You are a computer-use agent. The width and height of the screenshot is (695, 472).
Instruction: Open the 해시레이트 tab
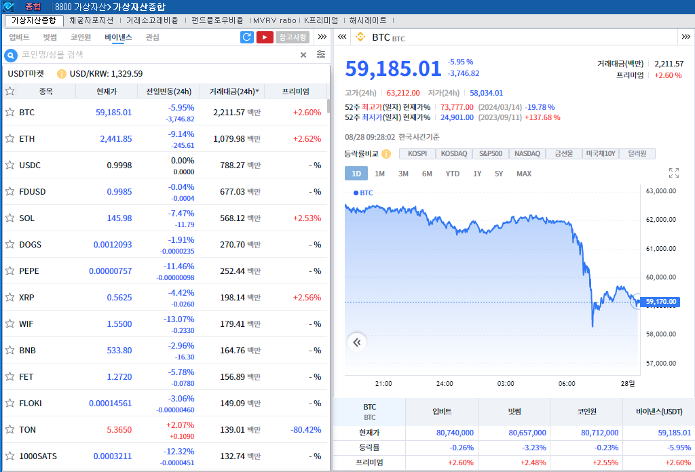[368, 20]
